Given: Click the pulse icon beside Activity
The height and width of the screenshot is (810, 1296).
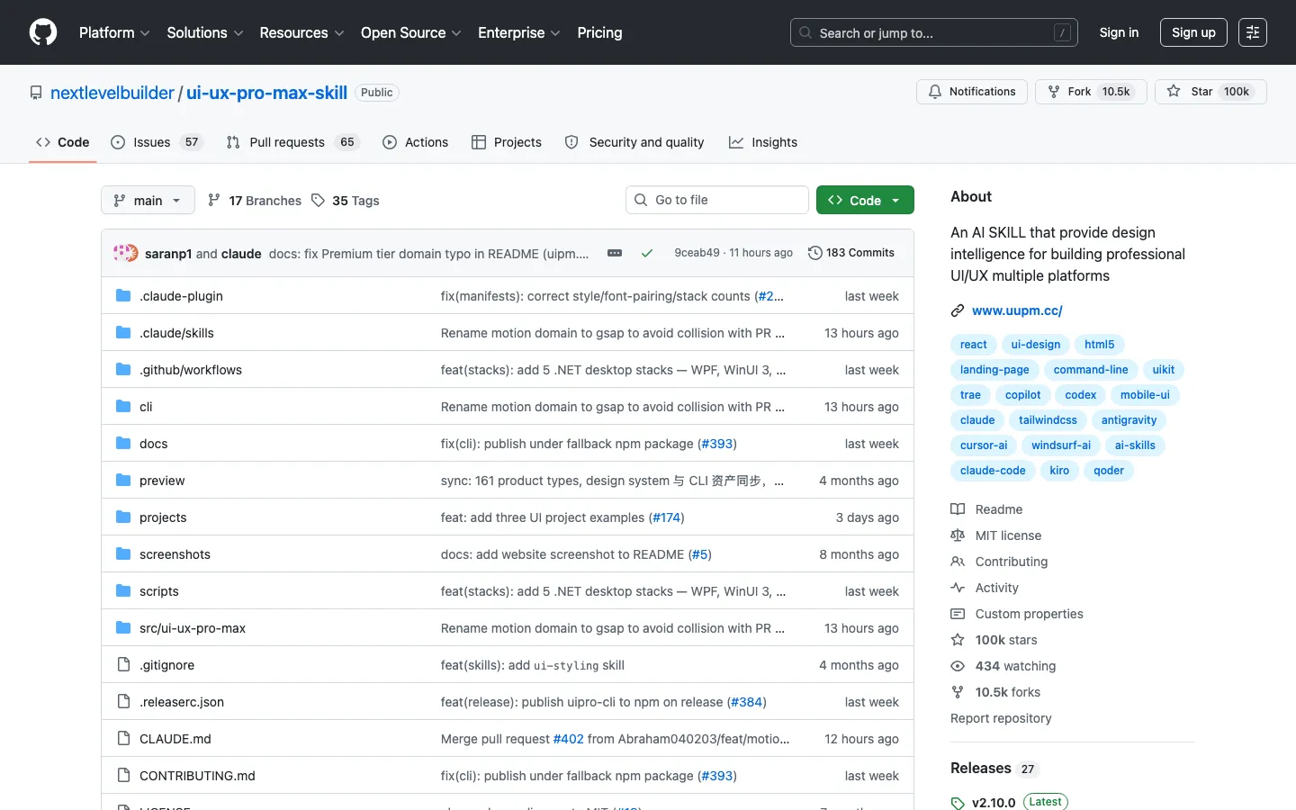Looking at the screenshot, I should (958, 588).
